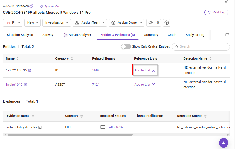235x149 pixels.
Task: Toggle Show Only Critical Entities switch
Action: pyautogui.click(x=126, y=46)
